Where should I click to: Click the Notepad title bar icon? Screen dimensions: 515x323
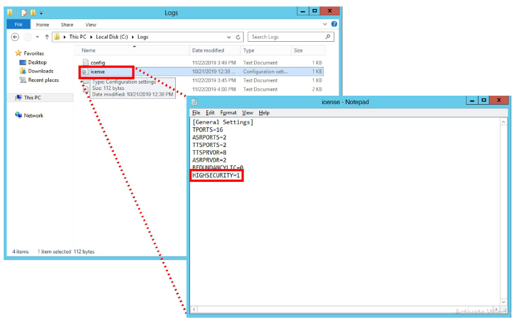[194, 101]
